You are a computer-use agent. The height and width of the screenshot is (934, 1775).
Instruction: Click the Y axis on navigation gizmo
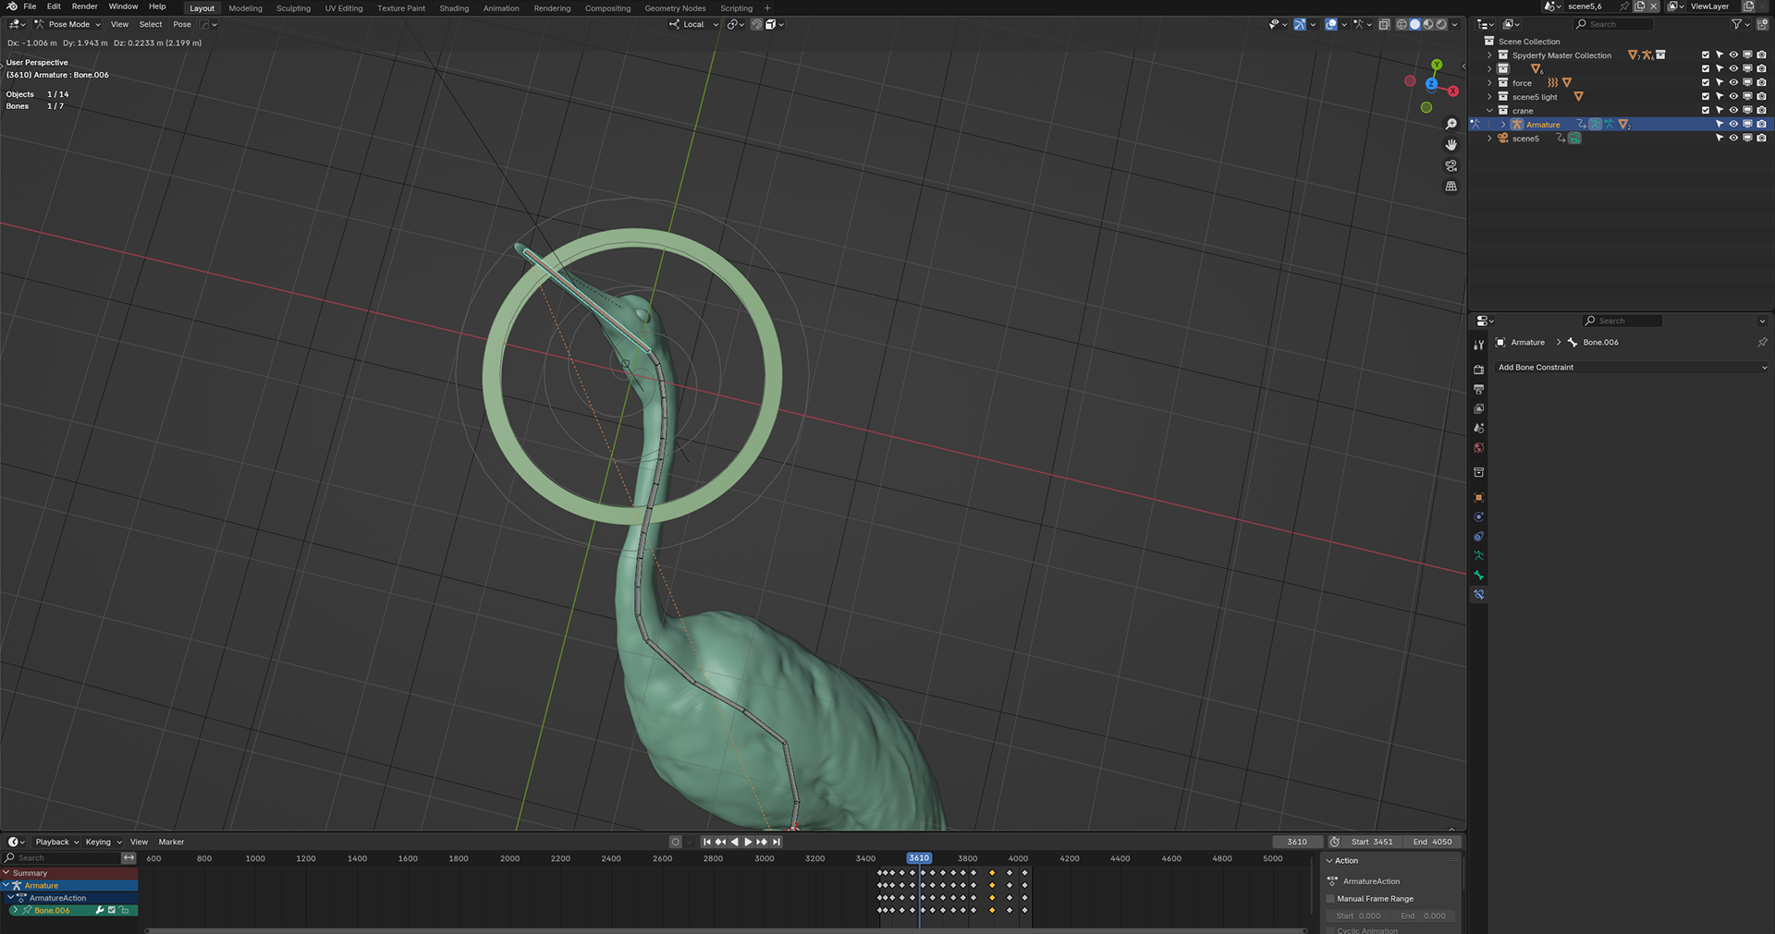coord(1437,65)
